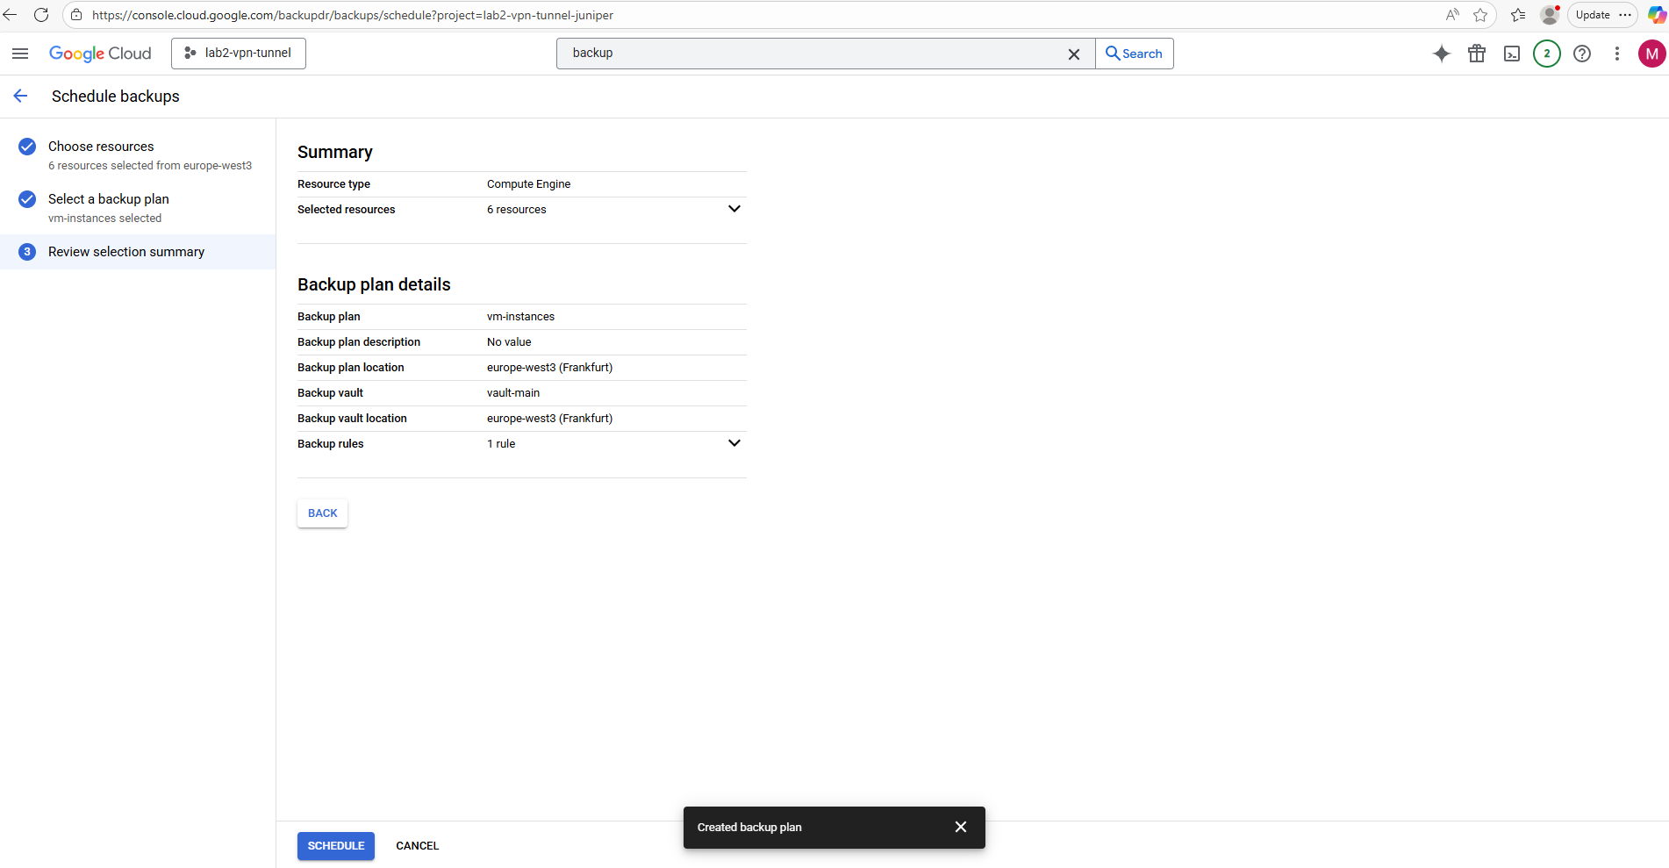
Task: Click the BACK button
Action: point(322,513)
